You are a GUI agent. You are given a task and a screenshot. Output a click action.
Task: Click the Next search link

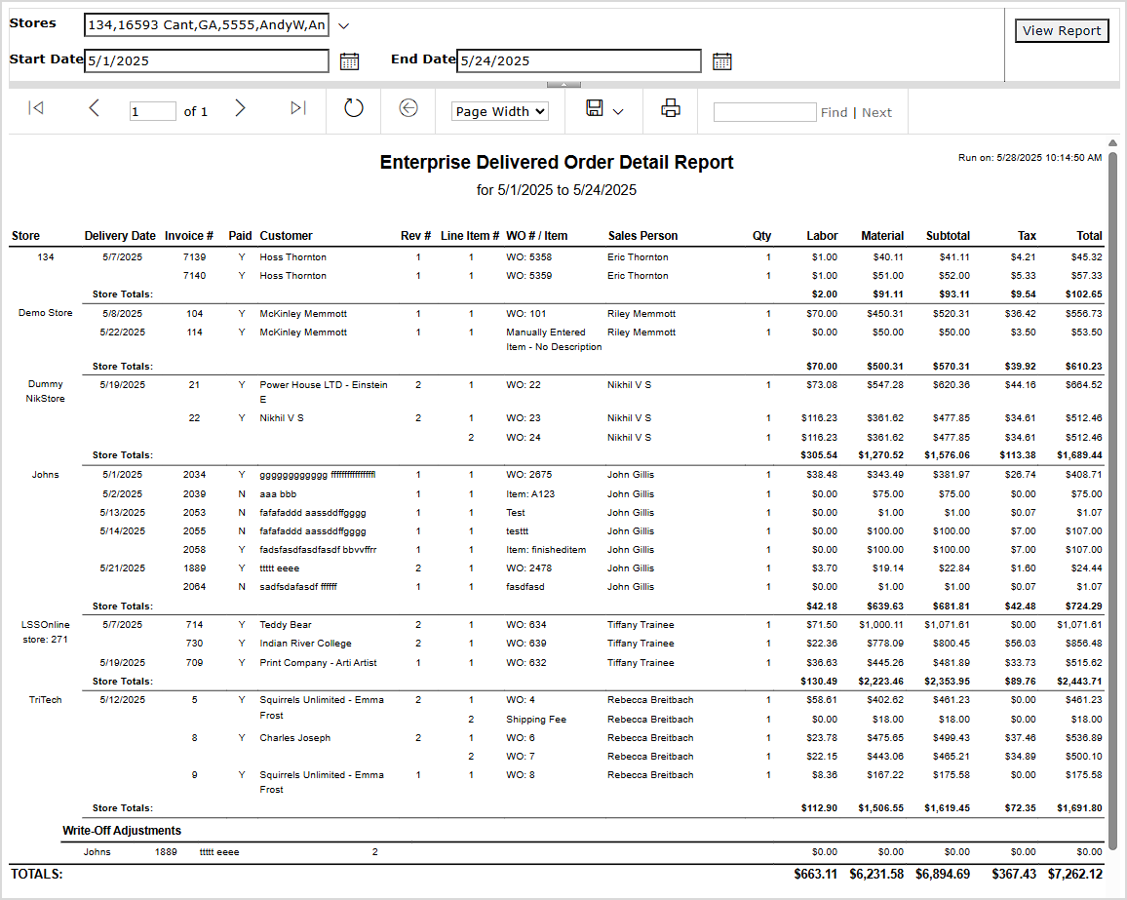tap(876, 112)
